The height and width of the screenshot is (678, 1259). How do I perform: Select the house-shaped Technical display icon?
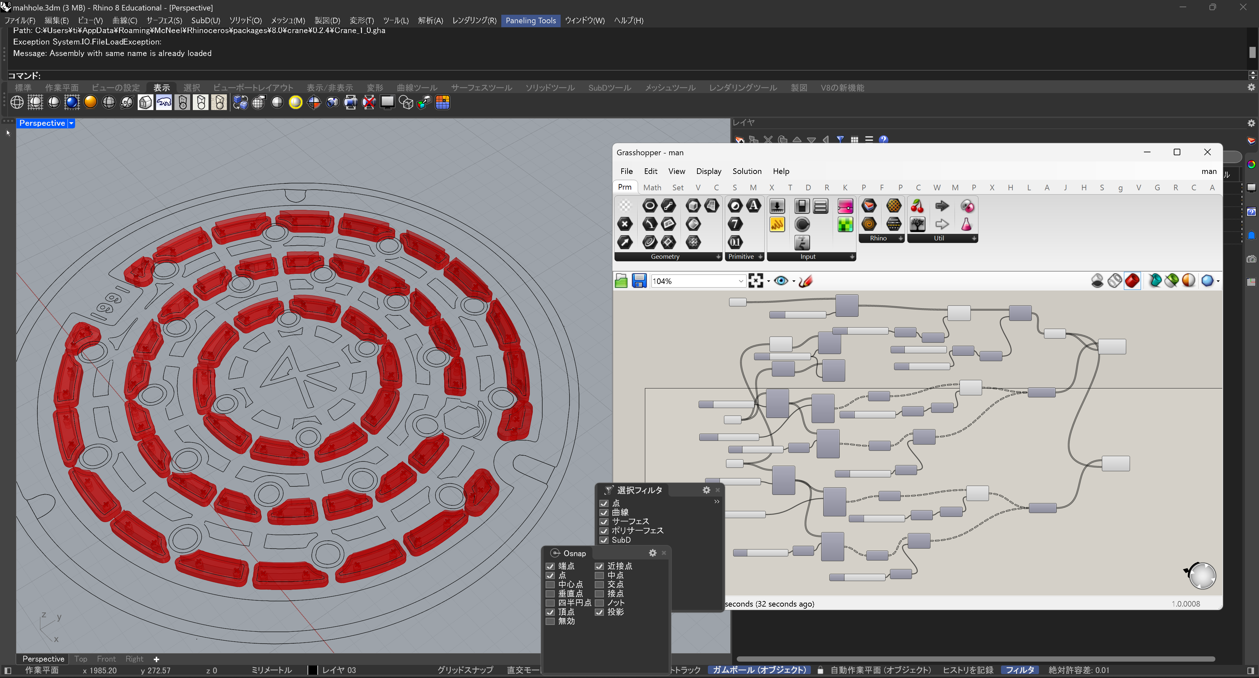pyautogui.click(x=145, y=103)
